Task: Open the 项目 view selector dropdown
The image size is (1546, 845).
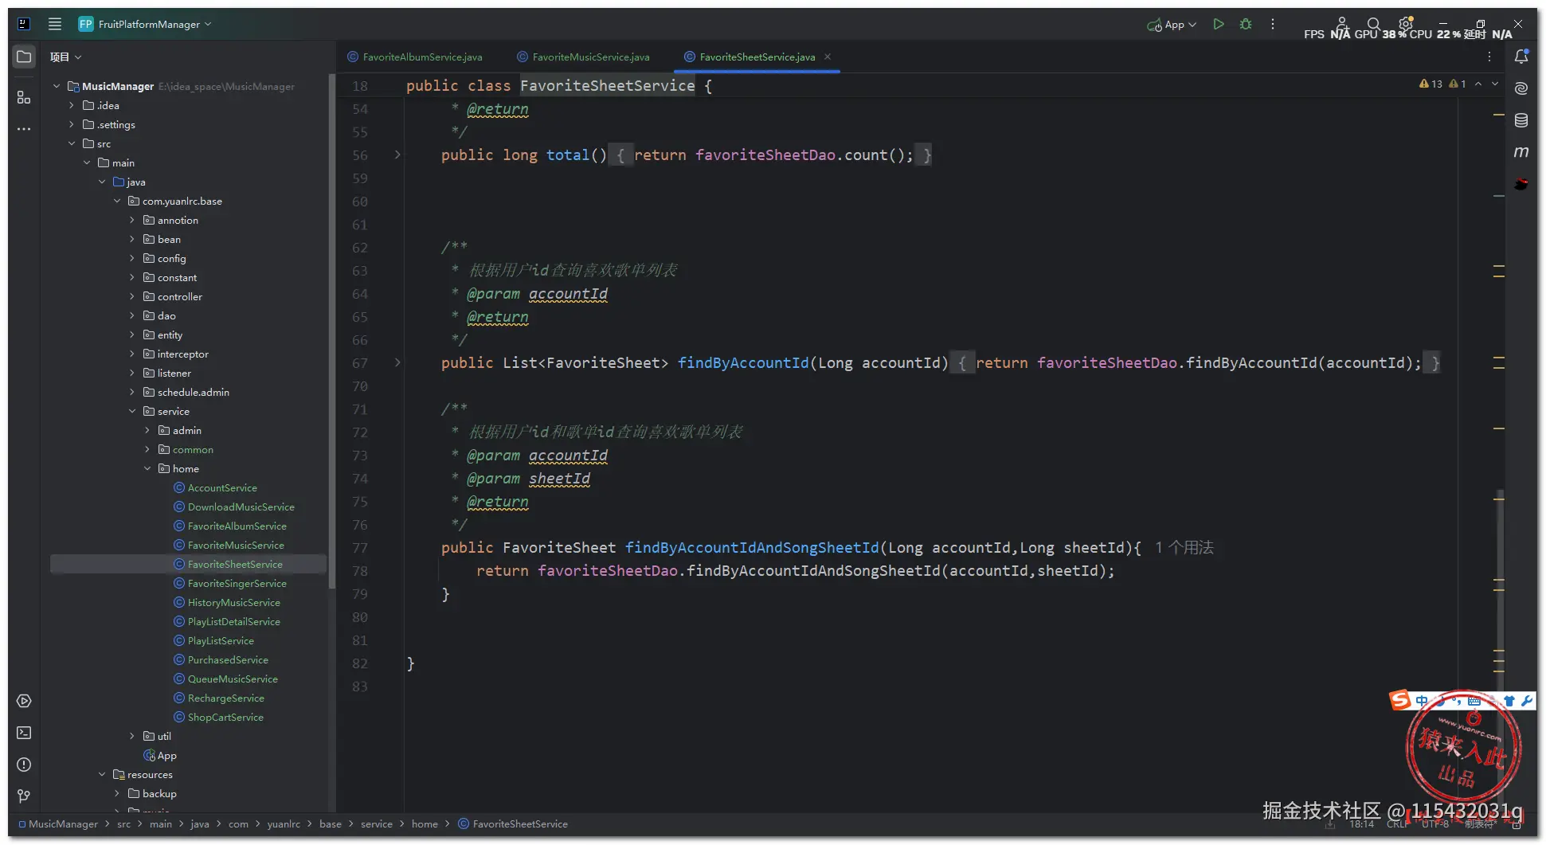Action: tap(65, 57)
